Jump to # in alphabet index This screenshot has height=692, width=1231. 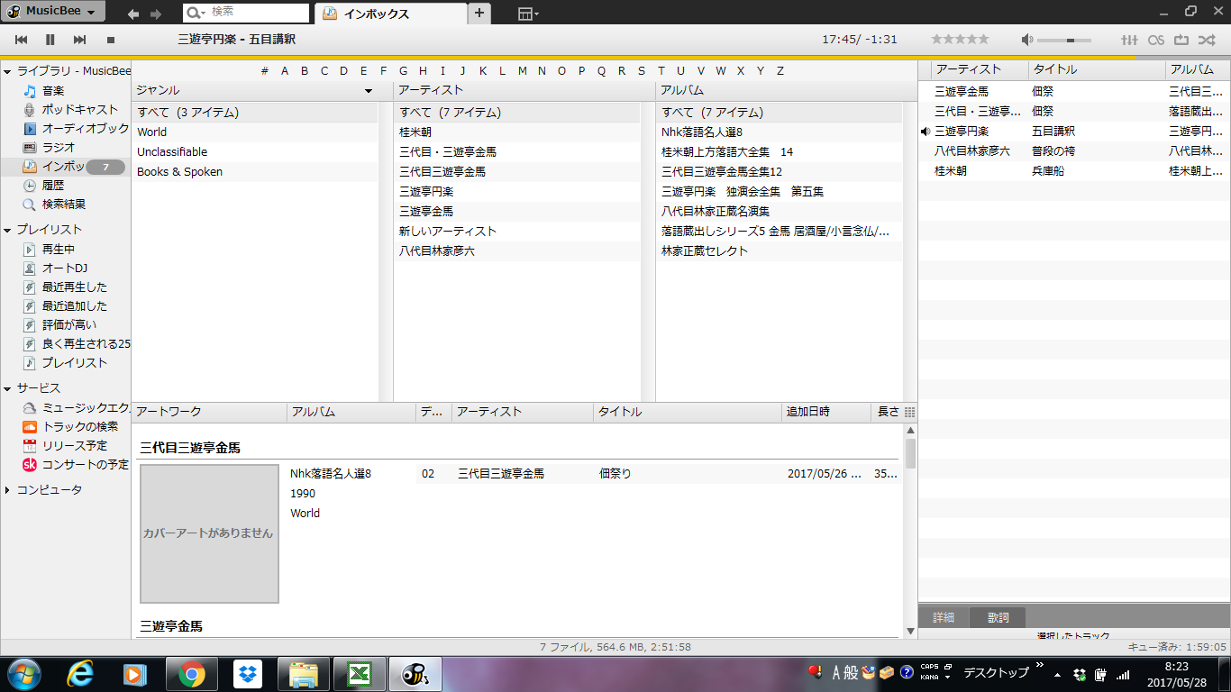click(264, 71)
